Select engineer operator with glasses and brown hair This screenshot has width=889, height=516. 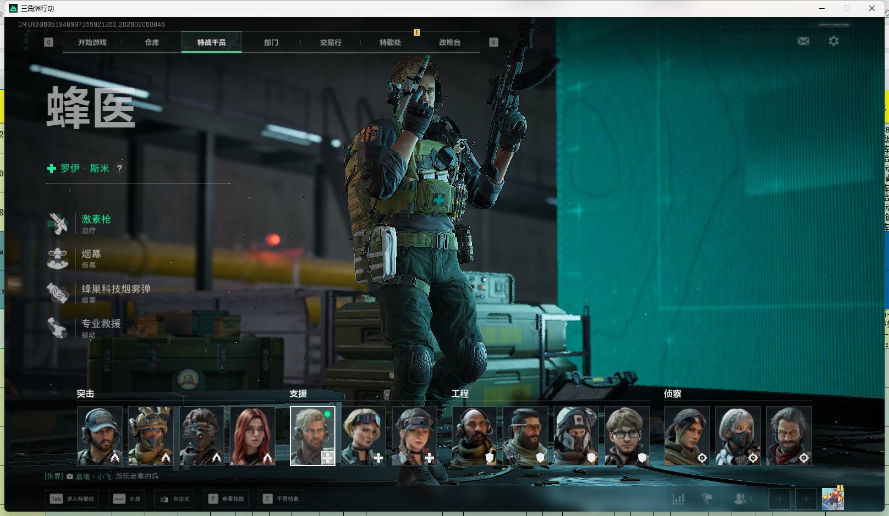coord(627,436)
